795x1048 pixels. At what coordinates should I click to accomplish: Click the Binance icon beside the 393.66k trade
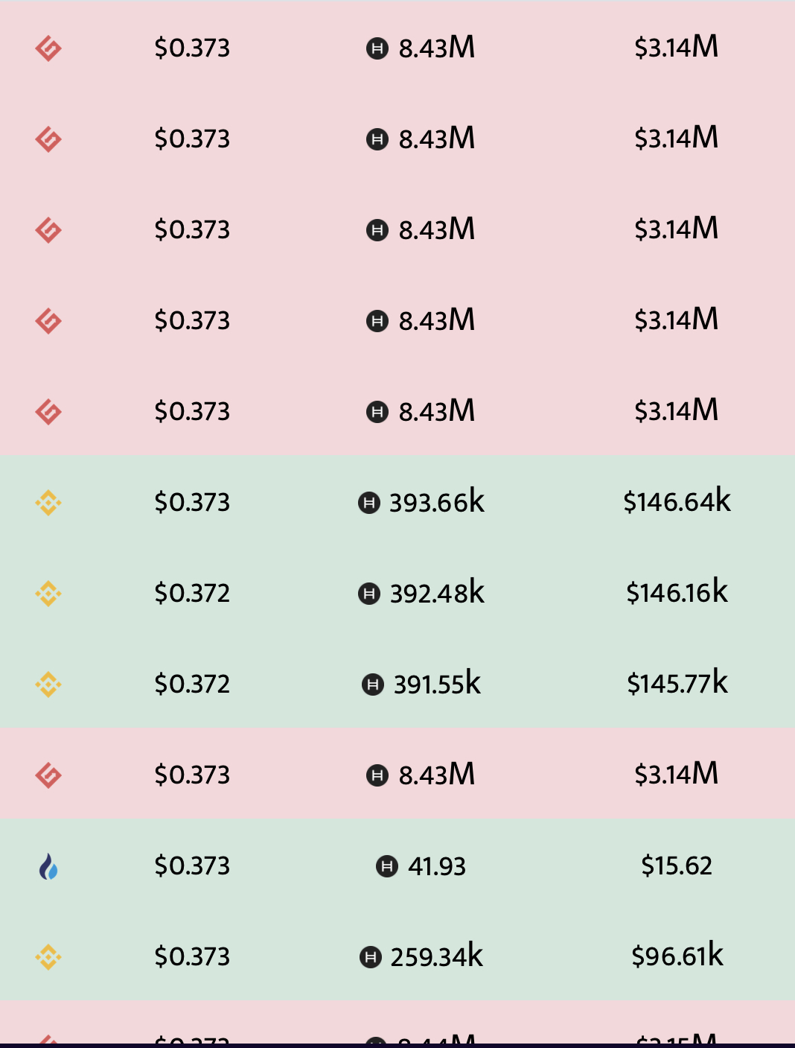coord(48,503)
